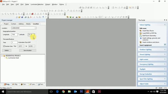This screenshot has width=168, height=94.
Task: Expand the Sport Site Lighting section
Action: click(x=165, y=79)
